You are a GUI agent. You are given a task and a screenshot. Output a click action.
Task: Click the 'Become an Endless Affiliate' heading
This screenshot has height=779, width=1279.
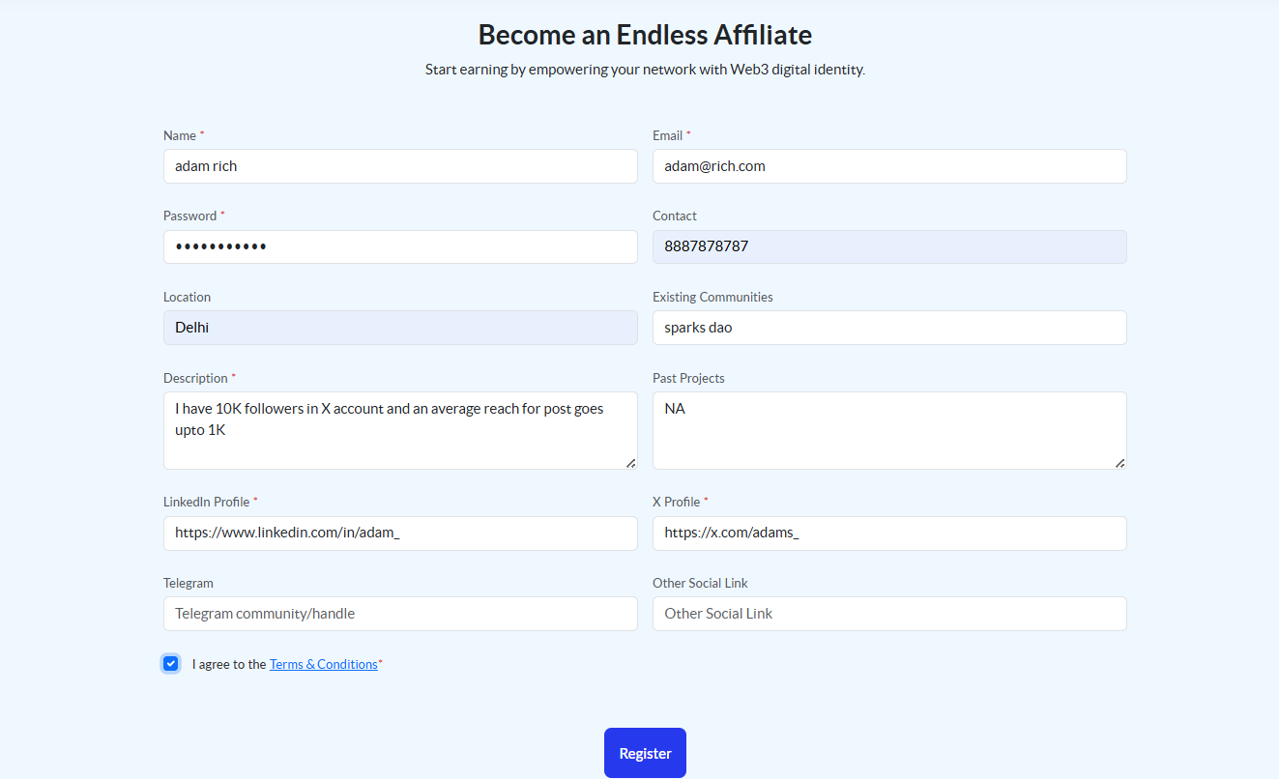click(x=645, y=35)
